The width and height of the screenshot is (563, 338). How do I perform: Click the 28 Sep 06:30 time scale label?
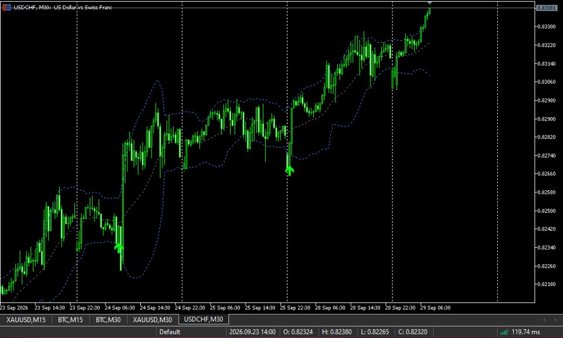tap(330, 308)
